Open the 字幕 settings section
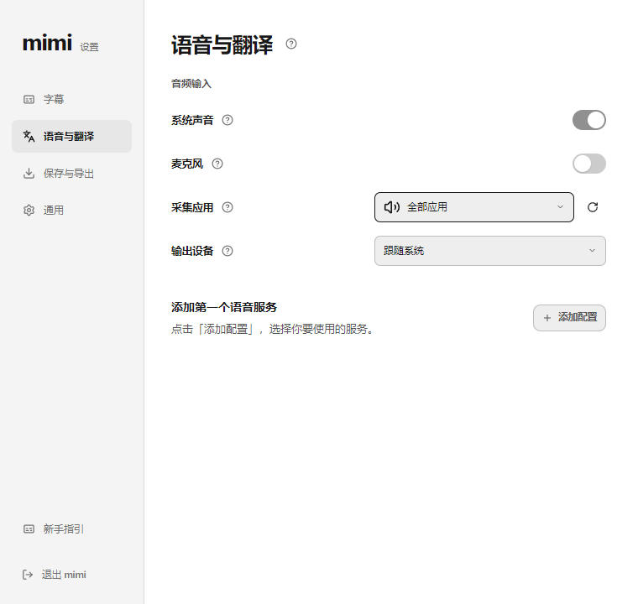The height and width of the screenshot is (604, 638). (71, 99)
